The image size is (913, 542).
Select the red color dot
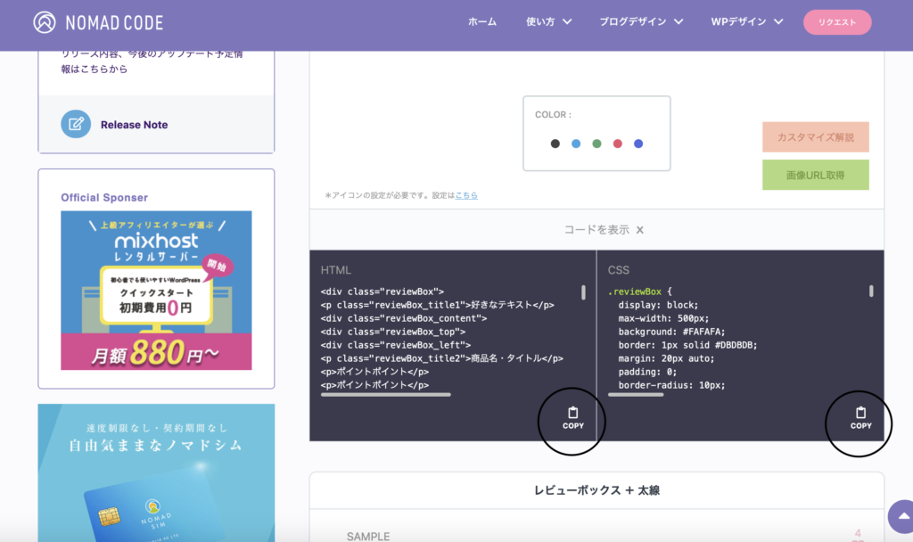tap(618, 144)
